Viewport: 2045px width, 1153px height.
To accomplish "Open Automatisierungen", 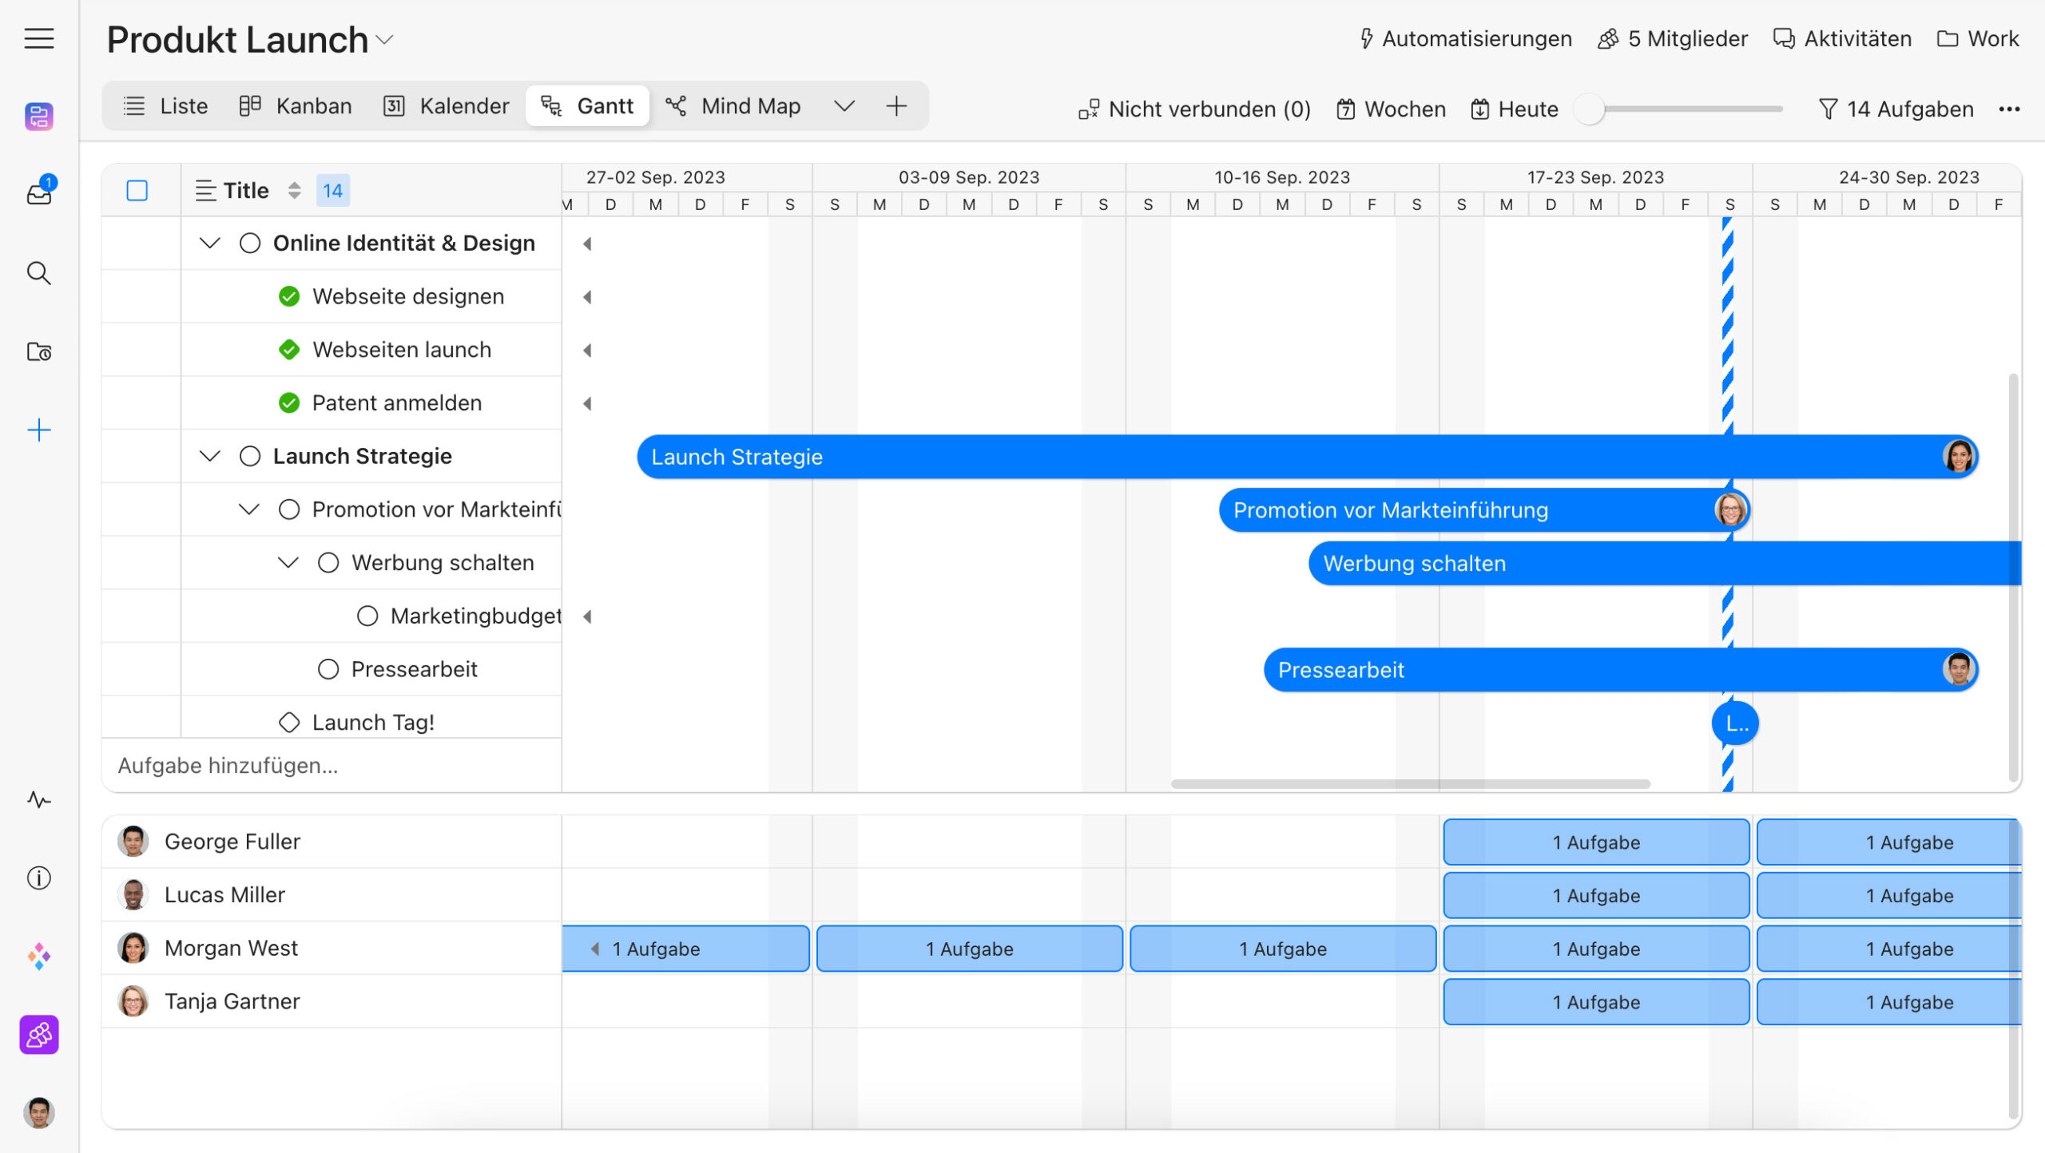I will click(x=1465, y=38).
